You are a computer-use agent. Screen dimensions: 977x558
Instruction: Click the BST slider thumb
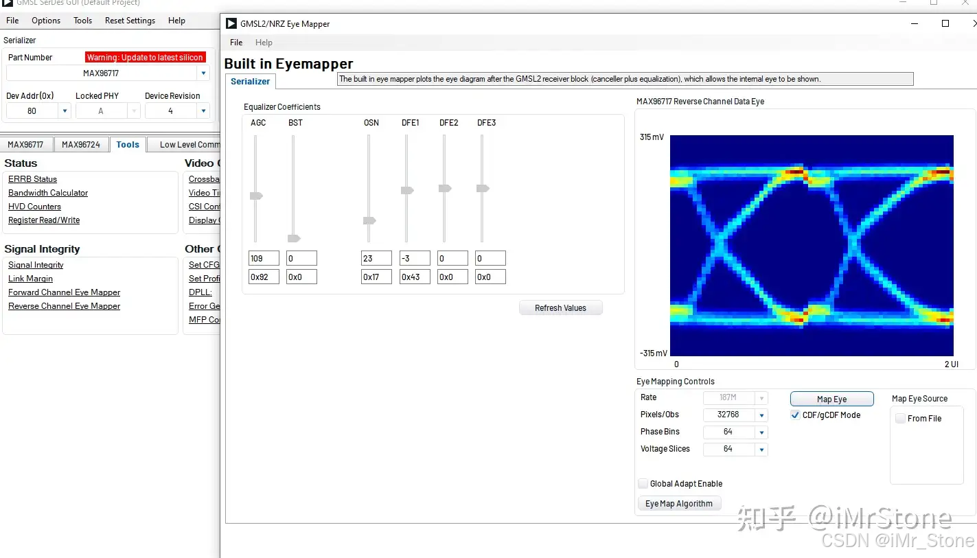point(294,239)
